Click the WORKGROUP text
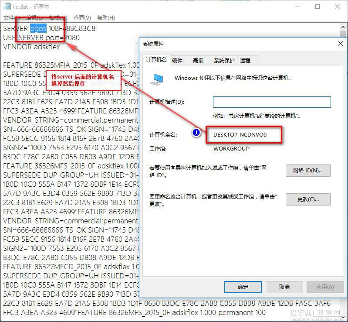This screenshot has height=322, width=348. tap(231, 148)
